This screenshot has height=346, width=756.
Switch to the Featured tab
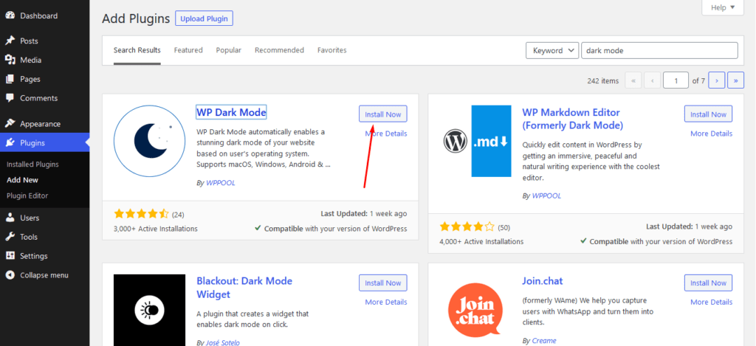[x=188, y=50]
